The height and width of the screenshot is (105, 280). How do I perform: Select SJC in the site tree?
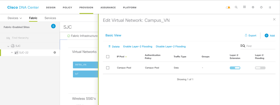18,46
